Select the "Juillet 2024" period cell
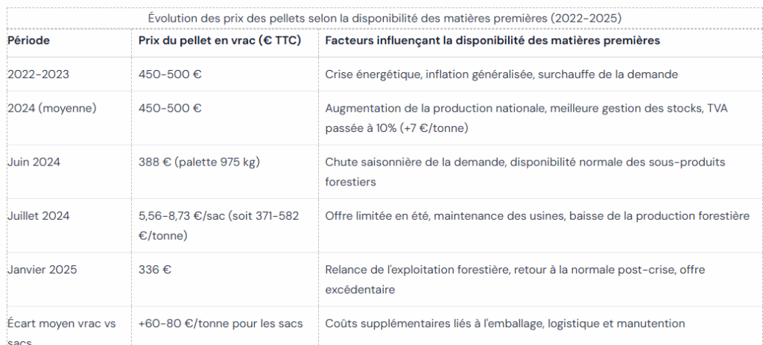 (38, 216)
